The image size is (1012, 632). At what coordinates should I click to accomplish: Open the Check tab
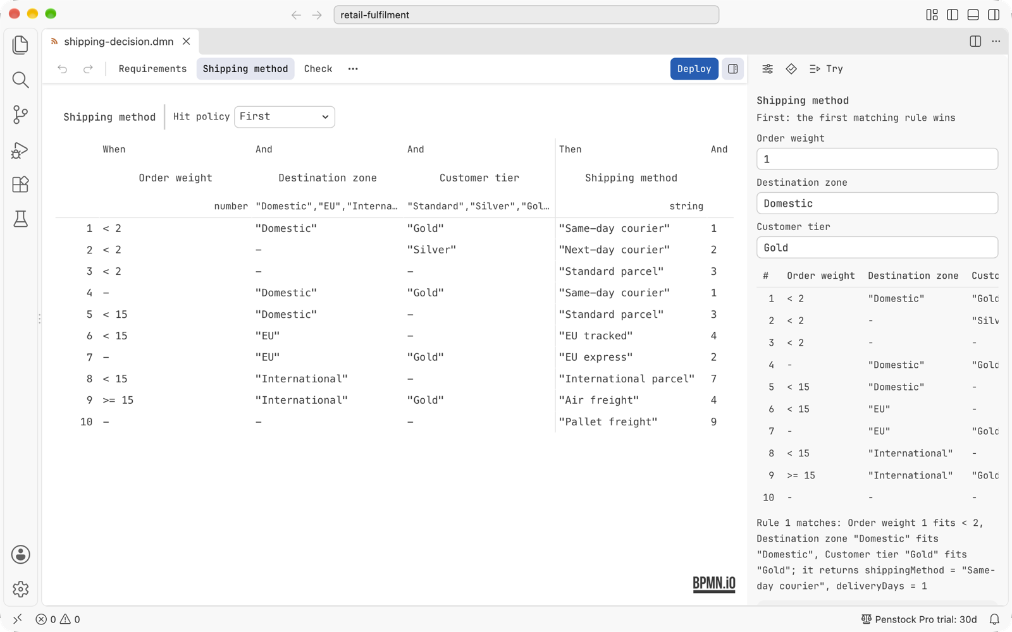point(318,69)
